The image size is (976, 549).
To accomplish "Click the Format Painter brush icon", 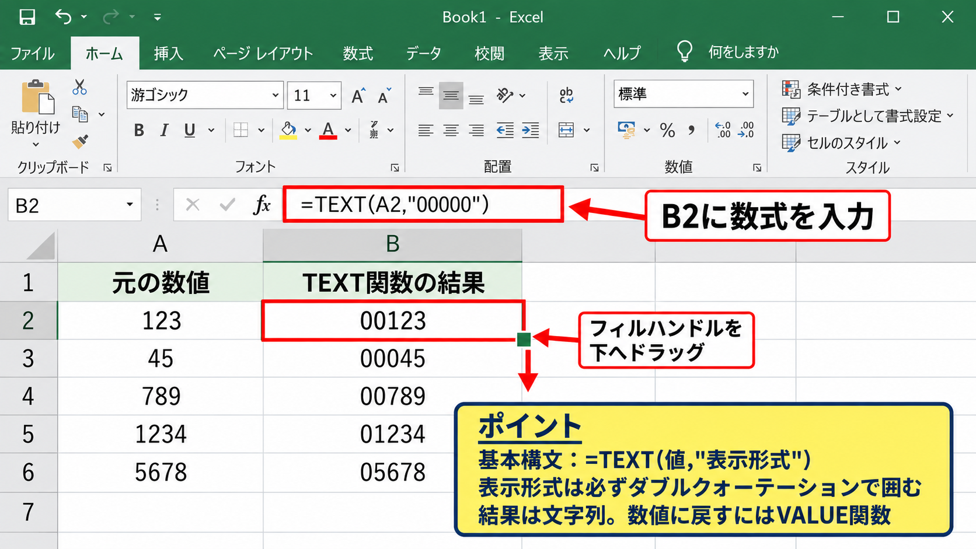I will coord(80,141).
